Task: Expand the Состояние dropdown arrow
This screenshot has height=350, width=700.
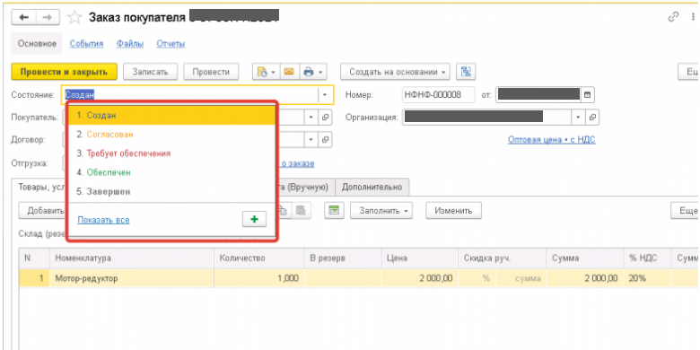Action: [325, 94]
